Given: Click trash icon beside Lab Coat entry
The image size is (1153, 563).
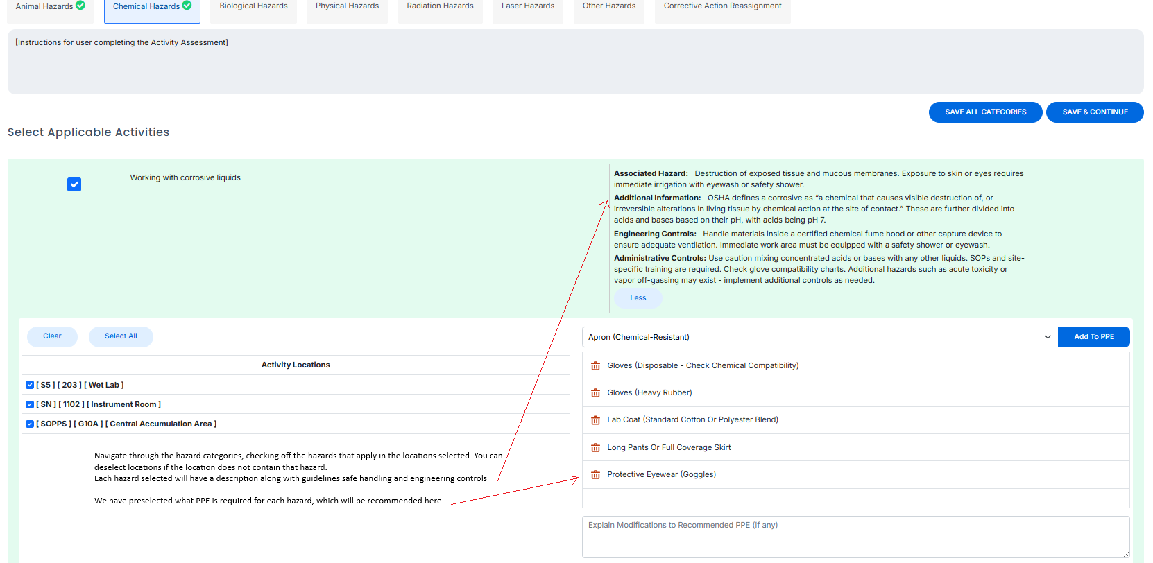Looking at the screenshot, I should [595, 420].
